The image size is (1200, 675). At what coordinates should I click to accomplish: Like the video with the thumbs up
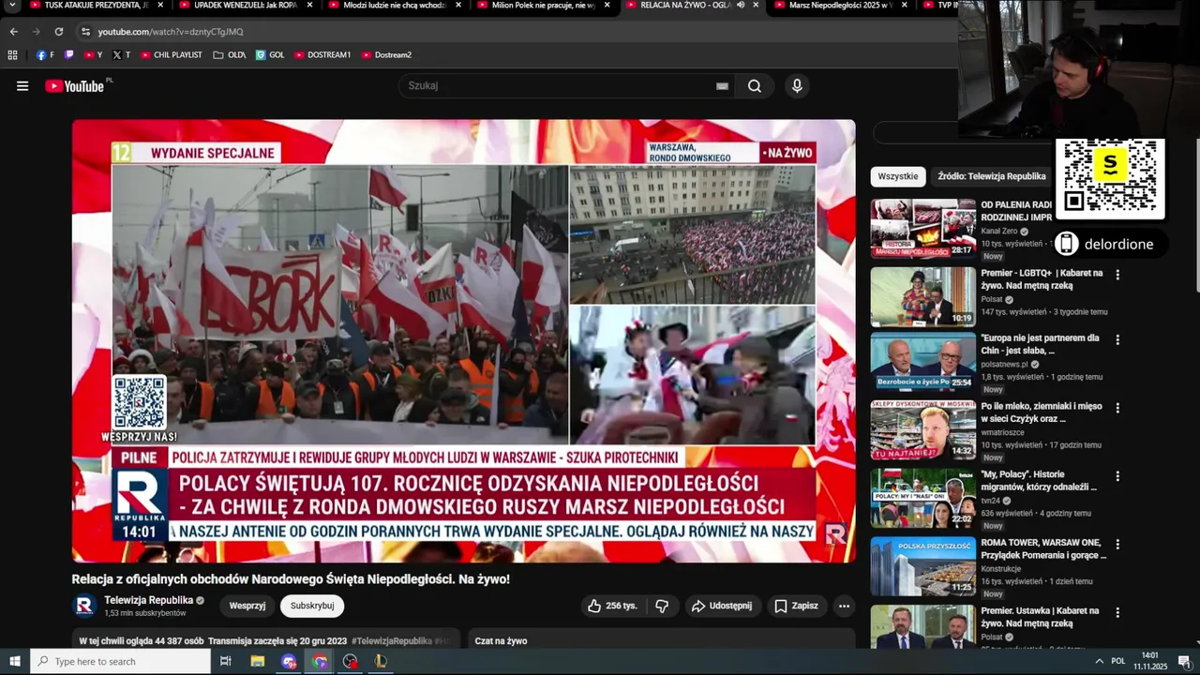coord(611,606)
